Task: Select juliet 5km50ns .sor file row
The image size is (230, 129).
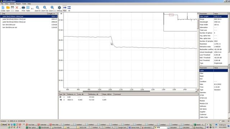Action: (29, 22)
